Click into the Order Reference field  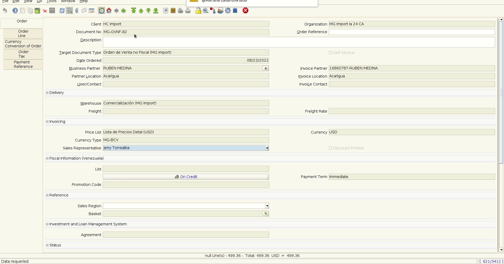tap(412, 32)
